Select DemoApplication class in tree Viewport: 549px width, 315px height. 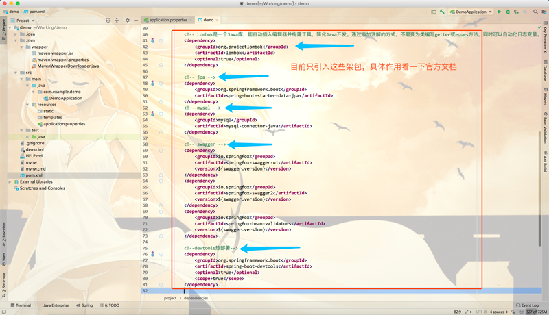pyautogui.click(x=66, y=98)
